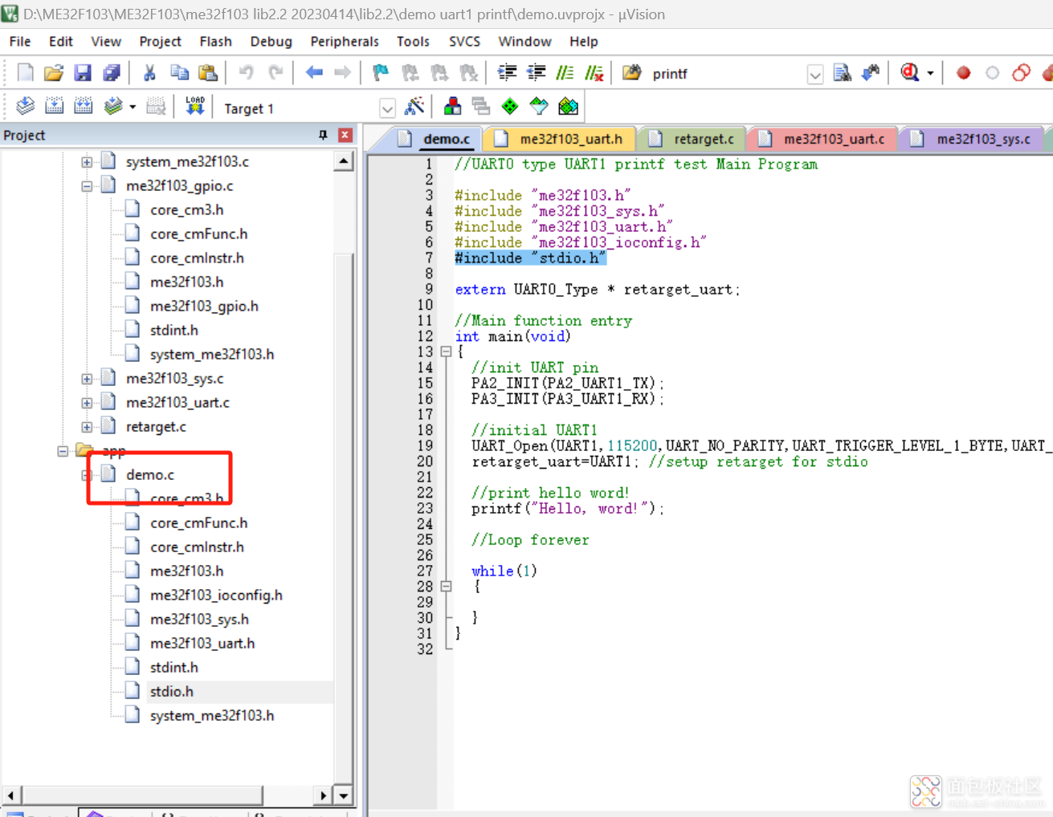
Task: Switch to the me32f103_uart.c editor tab
Action: [x=822, y=139]
